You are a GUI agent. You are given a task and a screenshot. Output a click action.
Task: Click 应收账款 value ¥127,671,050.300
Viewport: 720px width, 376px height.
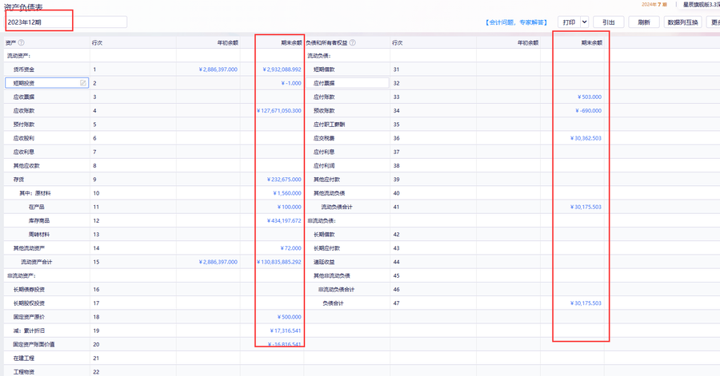pyautogui.click(x=279, y=111)
